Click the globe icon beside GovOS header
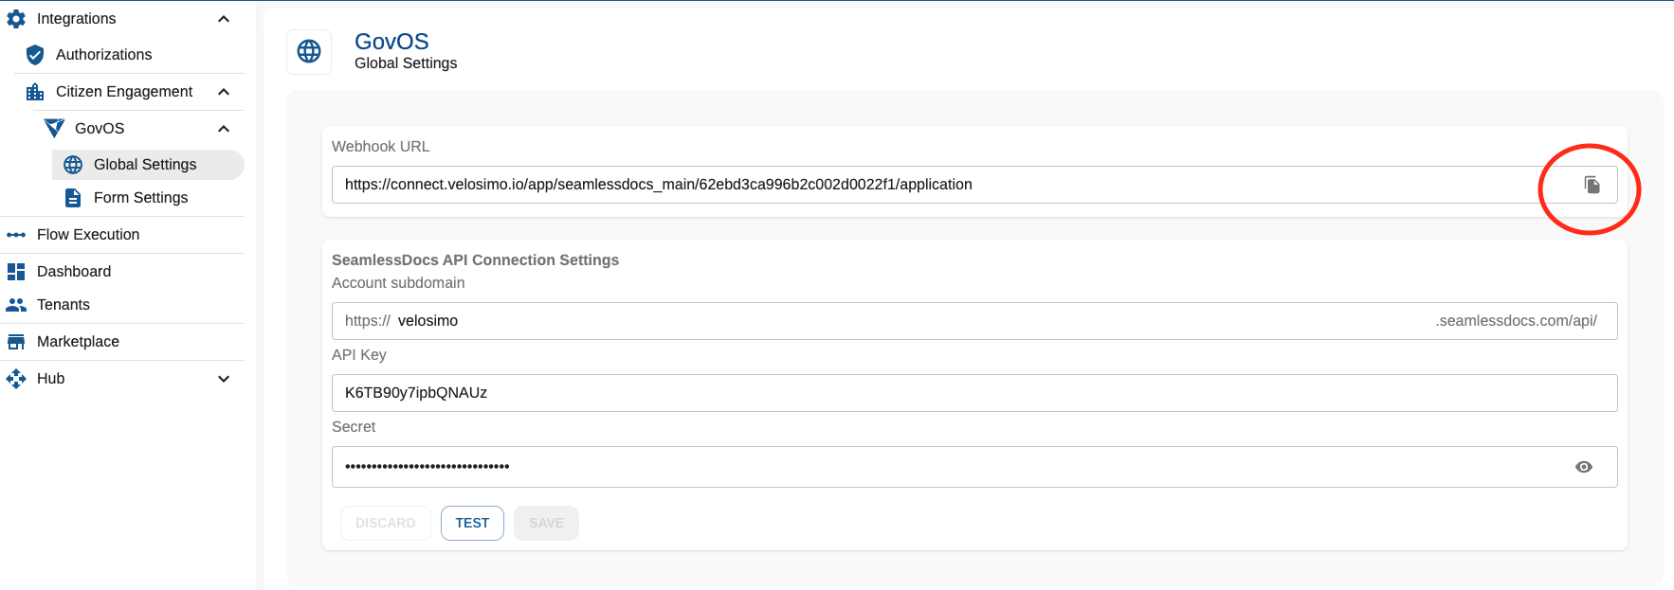The width and height of the screenshot is (1674, 590). click(x=309, y=51)
